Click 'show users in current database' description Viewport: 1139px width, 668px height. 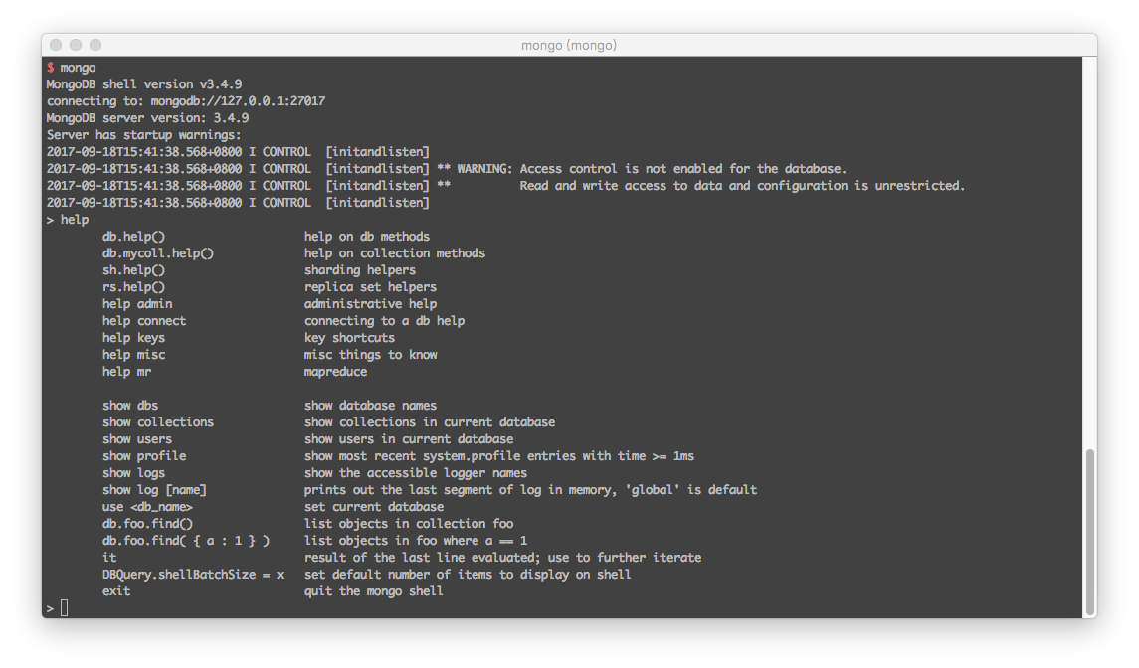408,438
